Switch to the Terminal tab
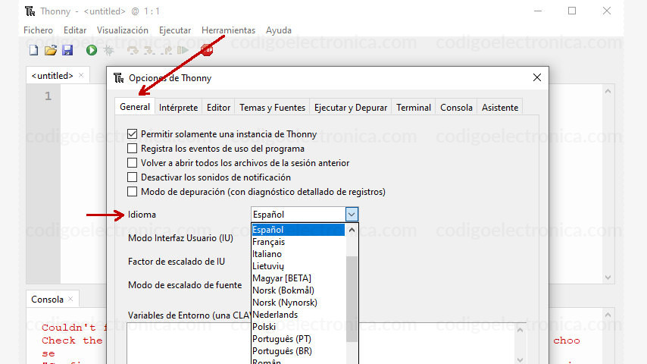This screenshot has height=364, width=647. pos(414,108)
